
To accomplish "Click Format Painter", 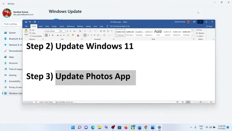I will pyautogui.click(x=36, y=36).
